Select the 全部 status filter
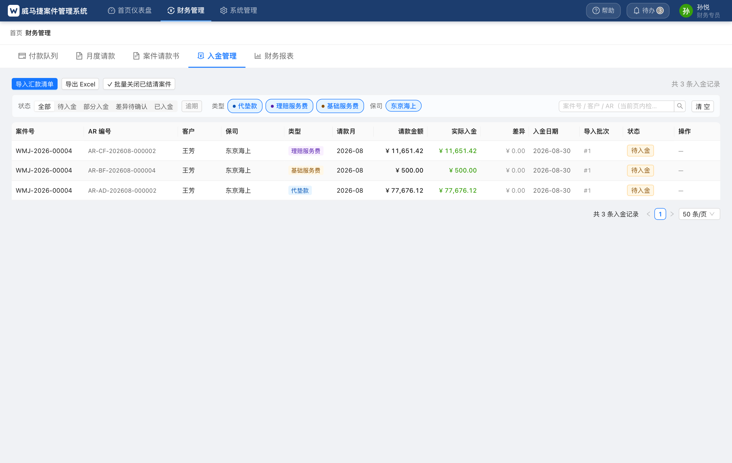732x463 pixels. pyautogui.click(x=44, y=106)
